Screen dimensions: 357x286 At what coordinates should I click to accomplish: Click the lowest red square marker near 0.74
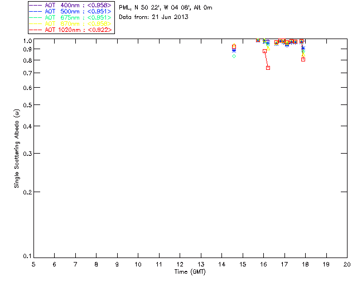[268, 68]
